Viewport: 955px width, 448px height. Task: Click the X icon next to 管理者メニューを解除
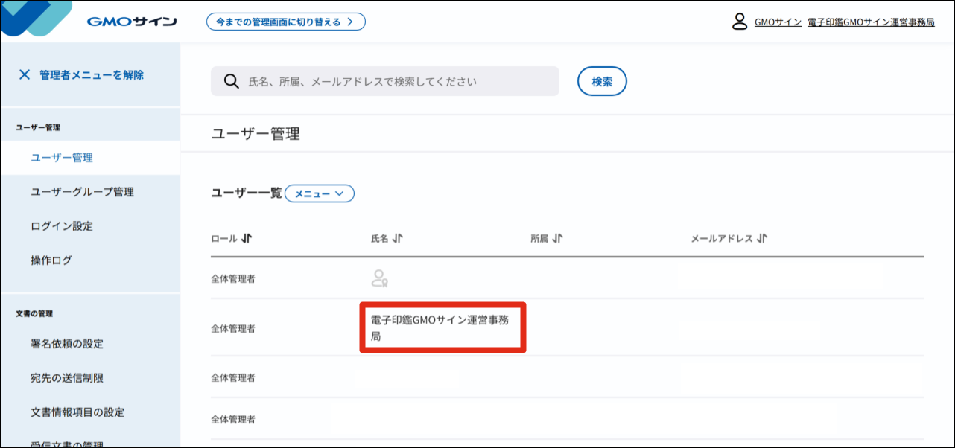tap(25, 74)
